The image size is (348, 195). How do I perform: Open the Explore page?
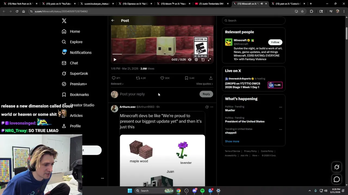(72, 42)
